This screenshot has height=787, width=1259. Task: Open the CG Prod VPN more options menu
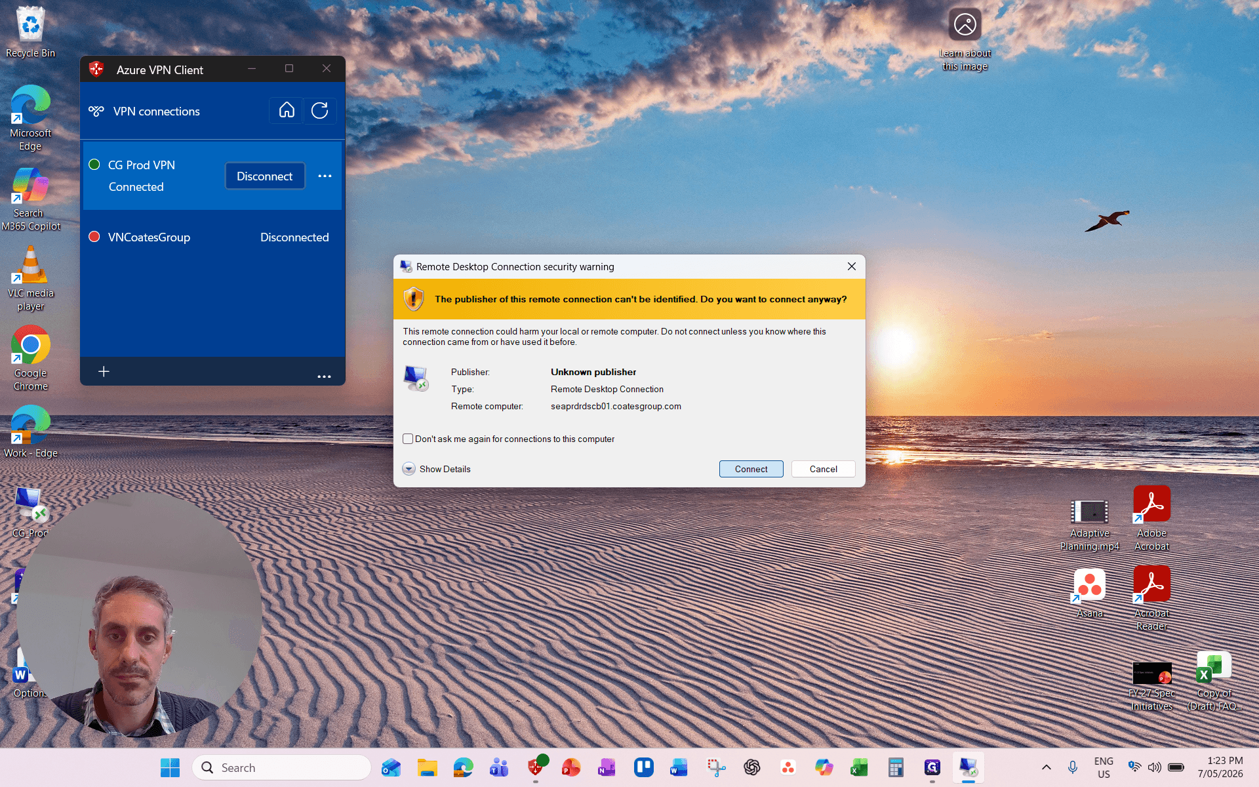tap(325, 176)
